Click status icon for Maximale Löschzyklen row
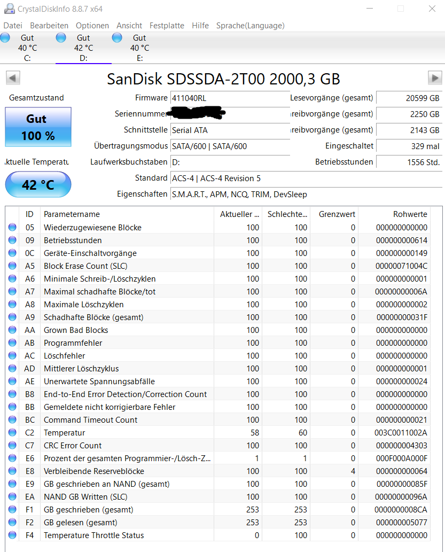 pyautogui.click(x=12, y=304)
